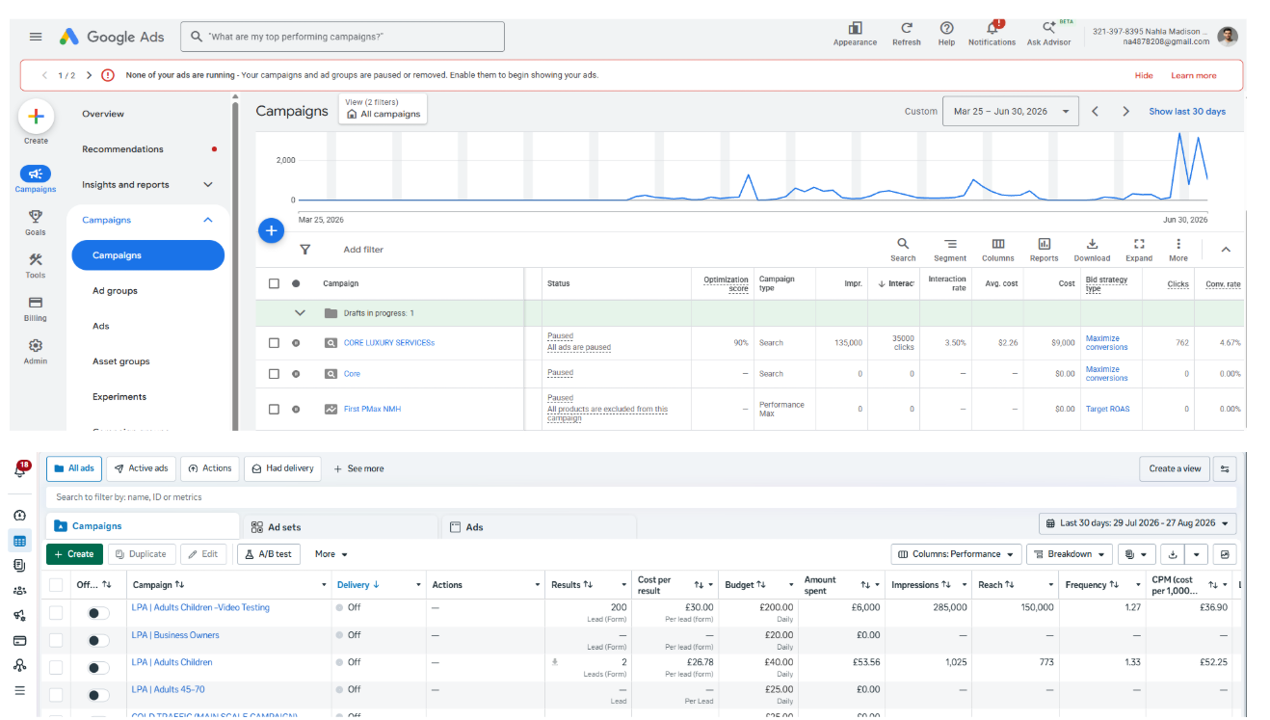Open the Breakdown dropdown
Screen dimensions: 1270x720
(x=1069, y=554)
